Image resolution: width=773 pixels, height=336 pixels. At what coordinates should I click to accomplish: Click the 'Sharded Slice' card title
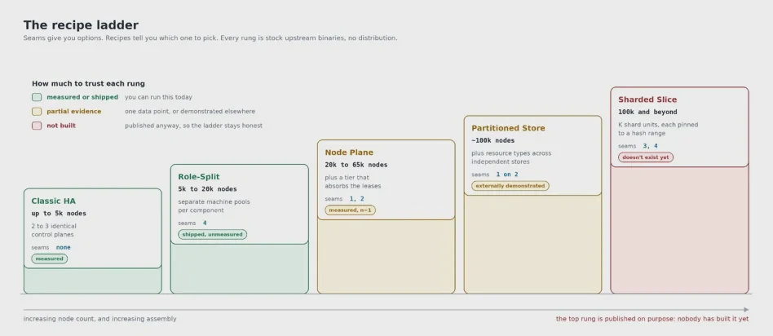647,99
